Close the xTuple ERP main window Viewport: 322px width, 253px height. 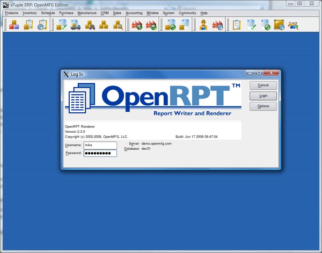coord(312,3)
